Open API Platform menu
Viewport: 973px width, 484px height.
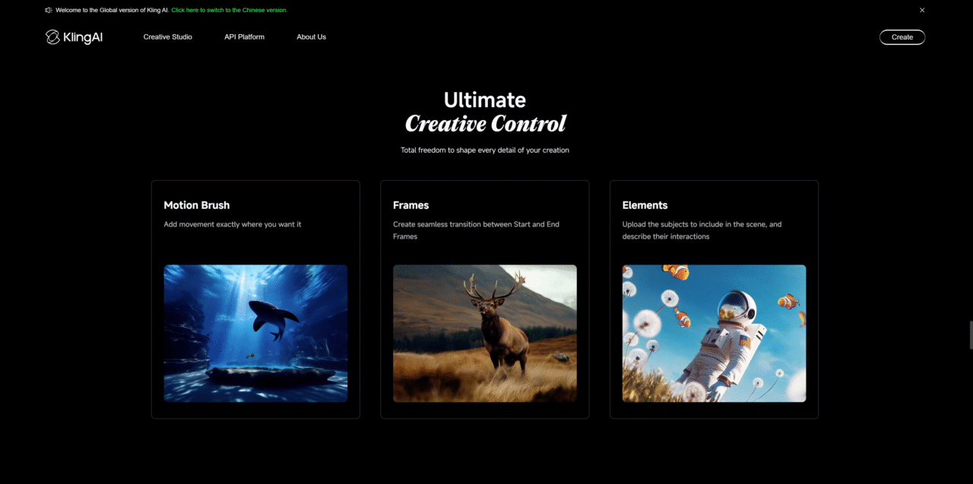tap(244, 37)
